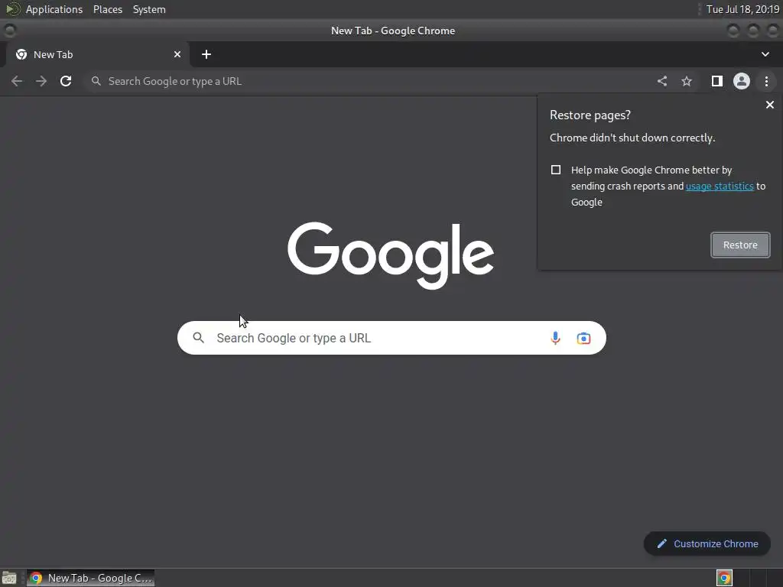Open the usage statistics link
783x587 pixels.
pyautogui.click(x=720, y=186)
